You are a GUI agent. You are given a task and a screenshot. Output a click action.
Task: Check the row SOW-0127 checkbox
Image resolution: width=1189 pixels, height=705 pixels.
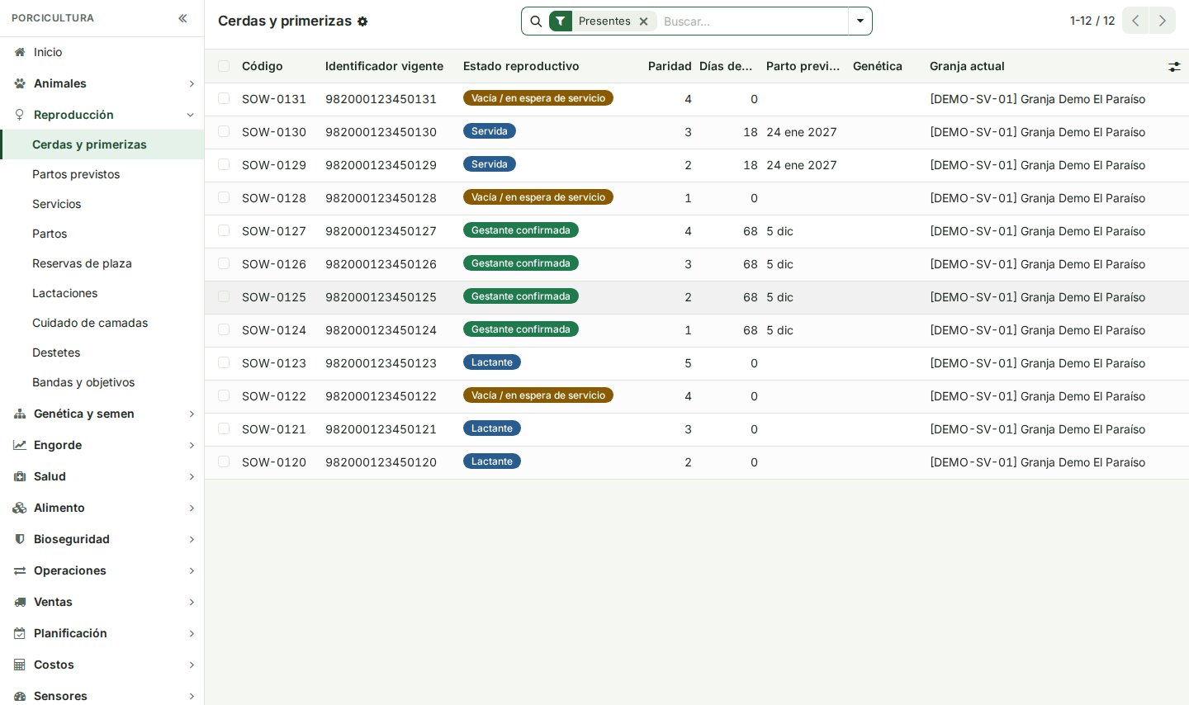point(224,230)
